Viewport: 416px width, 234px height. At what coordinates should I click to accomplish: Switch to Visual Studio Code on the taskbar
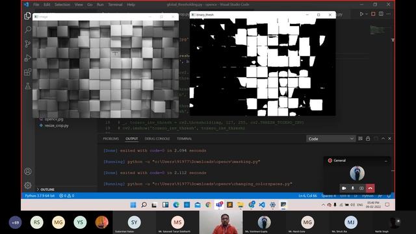tap(262, 205)
